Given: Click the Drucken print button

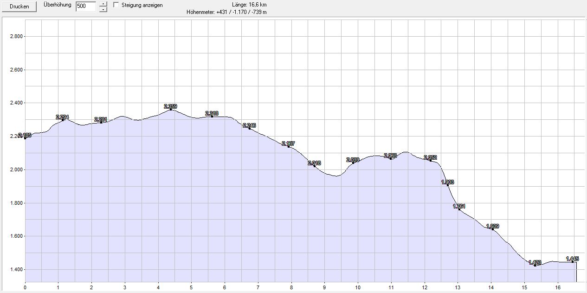Looking at the screenshot, I should pos(19,7).
